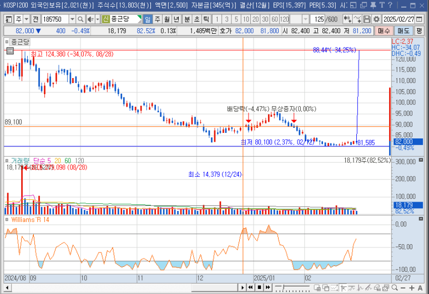Choose interval 30 button
Viewport: 429px width, 294px height.
click(265, 19)
